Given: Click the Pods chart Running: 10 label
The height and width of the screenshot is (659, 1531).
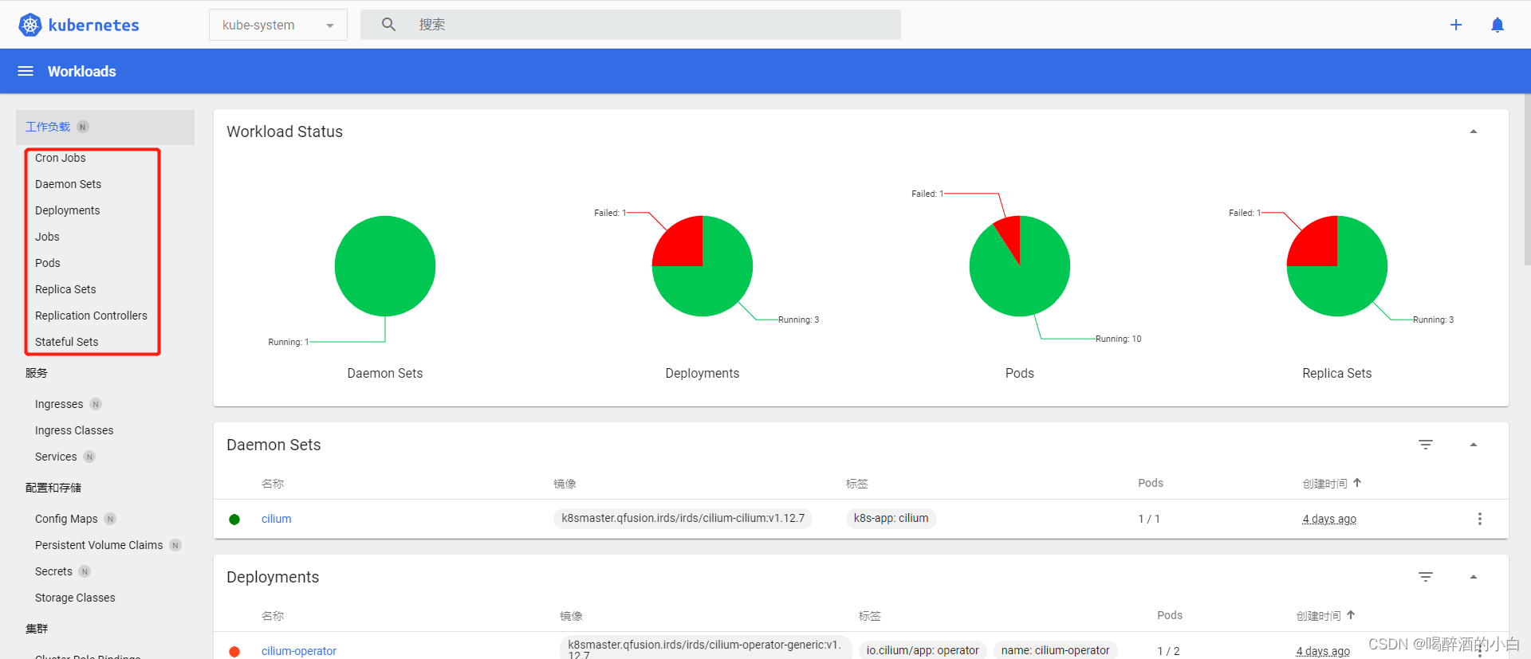Looking at the screenshot, I should pos(1118,339).
